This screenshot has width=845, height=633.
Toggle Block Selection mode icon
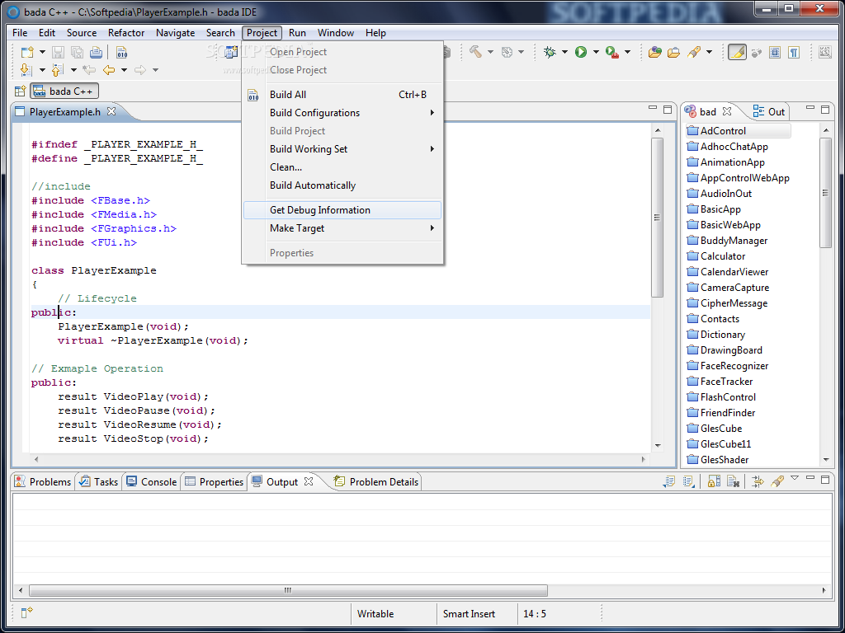775,52
